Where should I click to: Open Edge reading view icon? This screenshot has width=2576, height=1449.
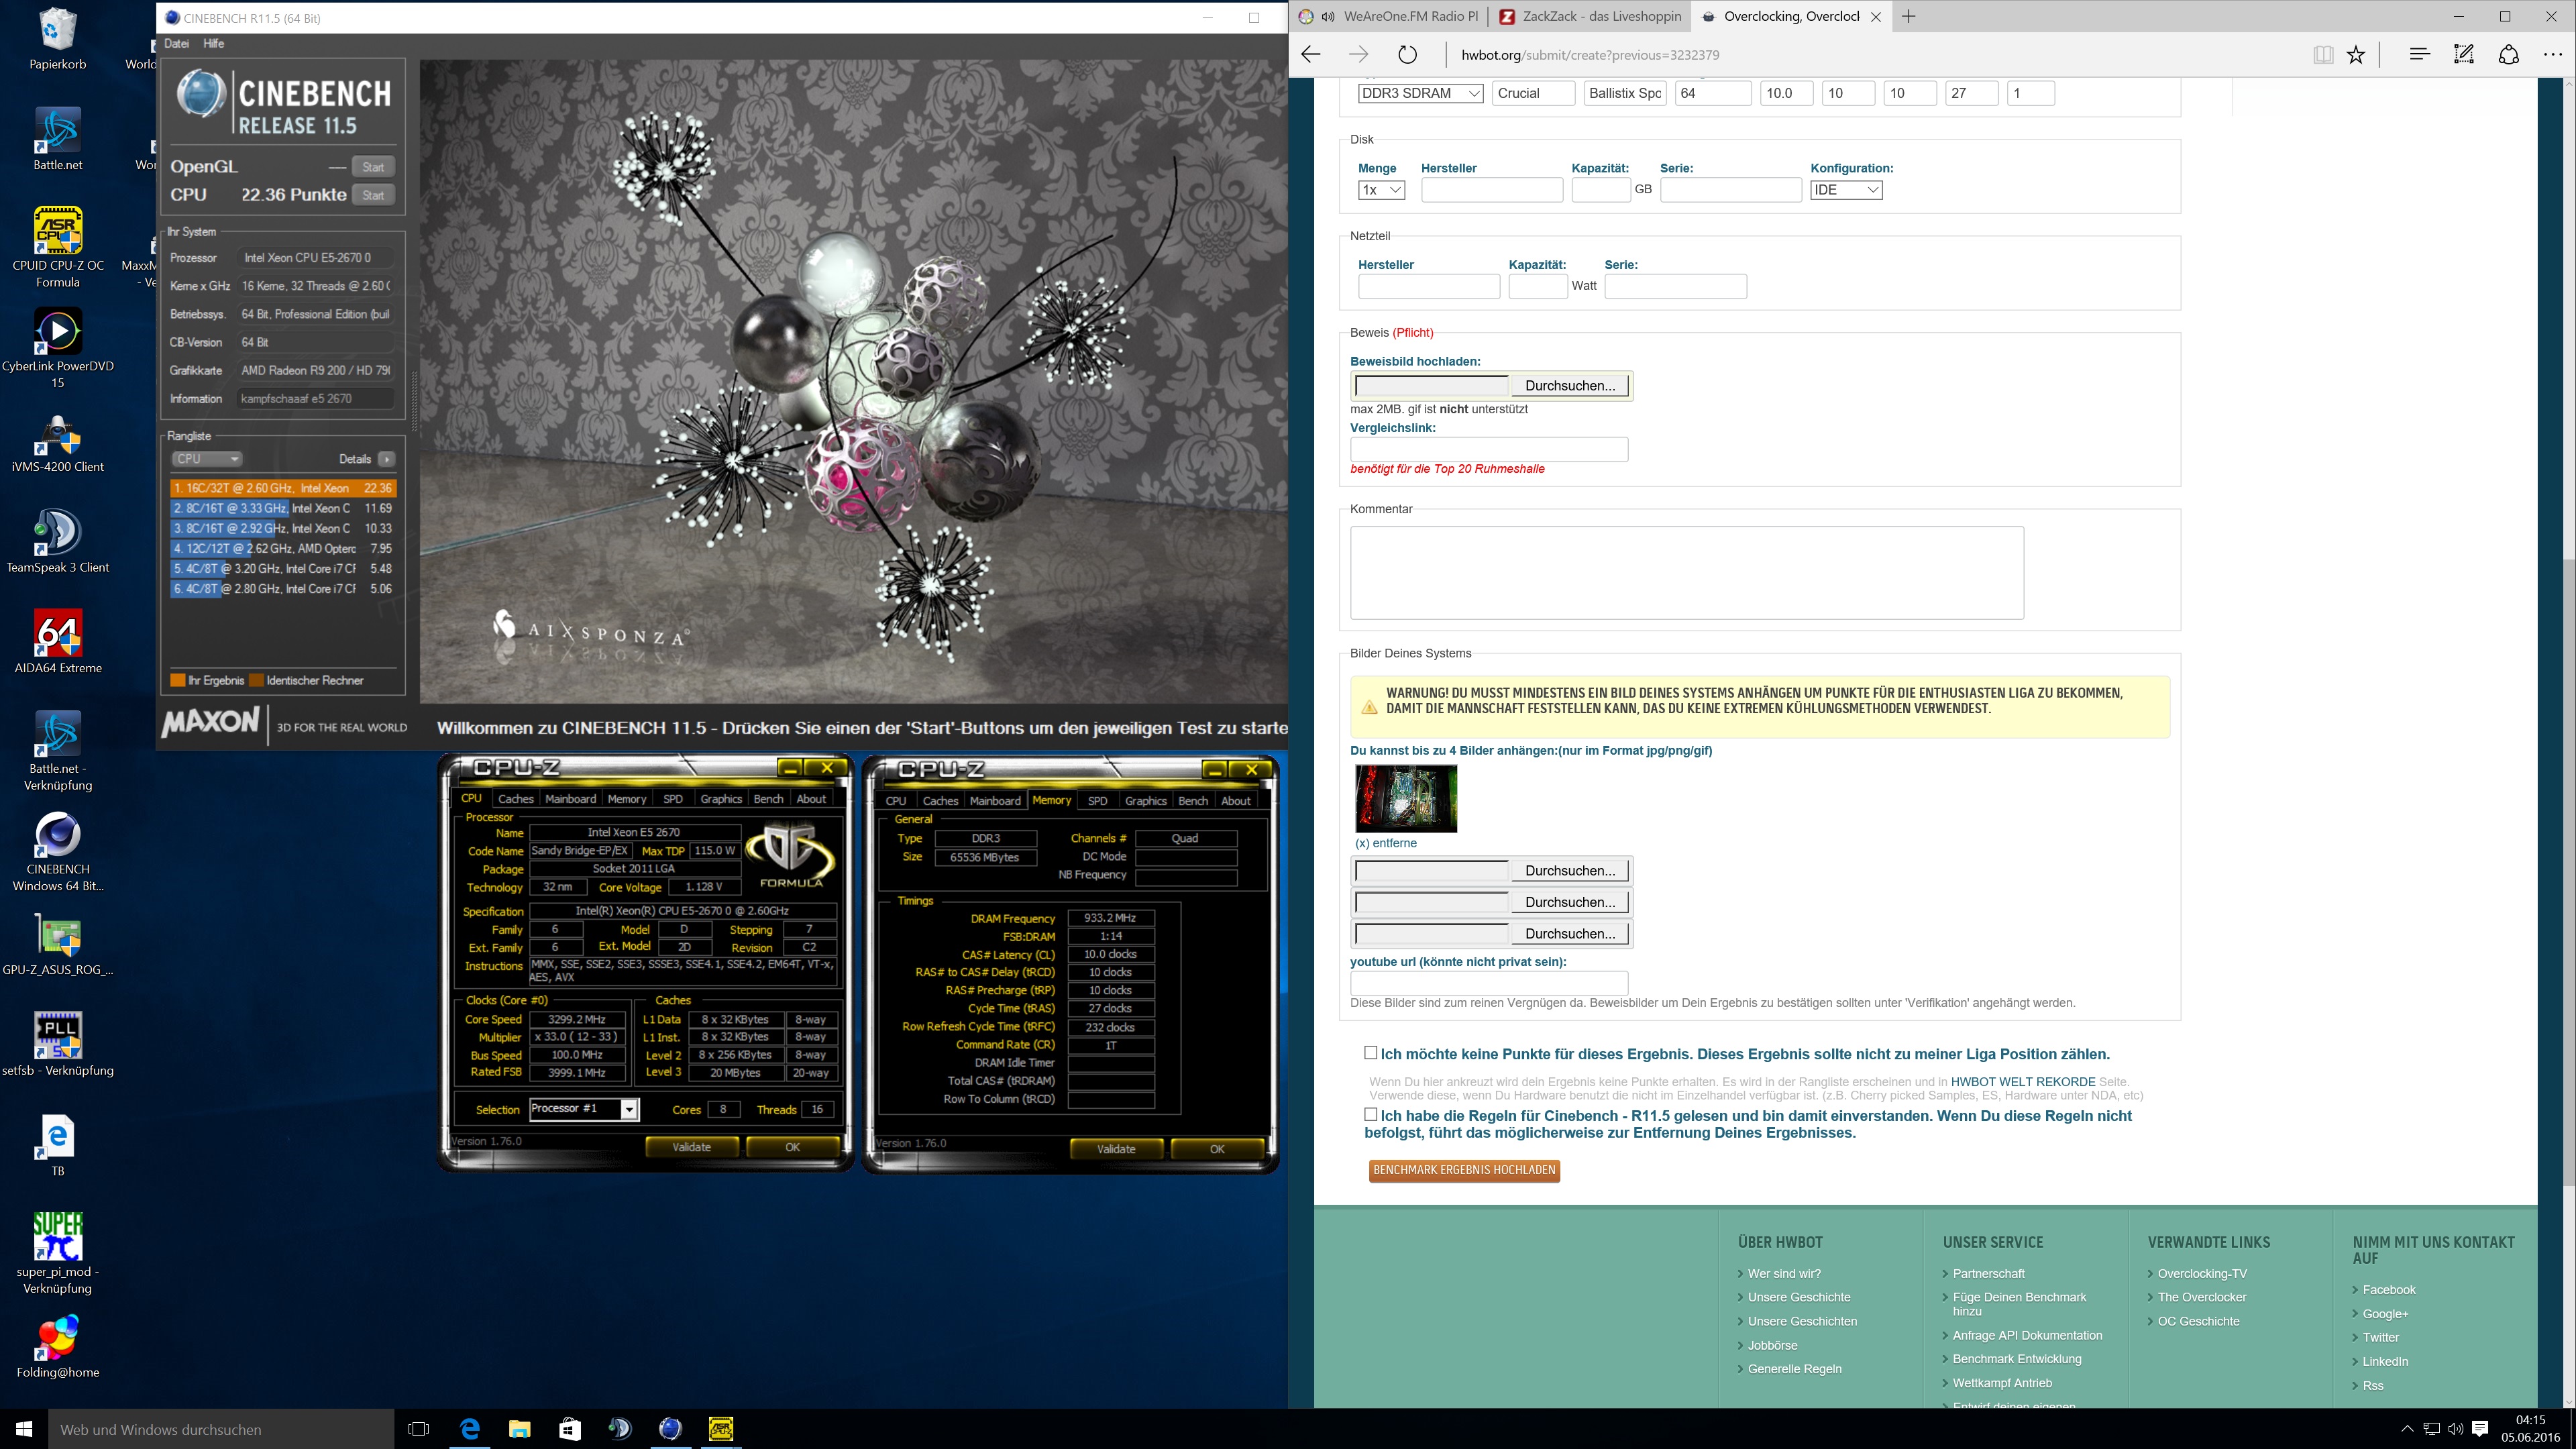click(x=2323, y=55)
